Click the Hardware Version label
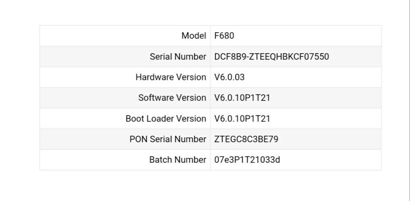The image size is (410, 201). [171, 77]
